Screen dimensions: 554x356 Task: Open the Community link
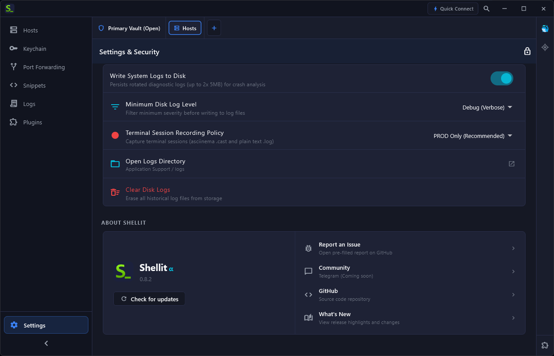click(x=410, y=271)
